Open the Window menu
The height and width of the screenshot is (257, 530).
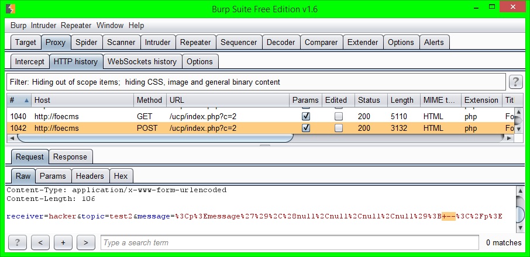coord(110,25)
